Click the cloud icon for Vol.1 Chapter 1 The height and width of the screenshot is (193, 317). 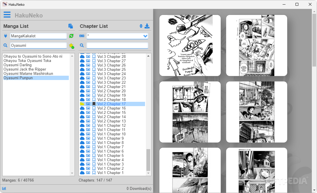82,173
